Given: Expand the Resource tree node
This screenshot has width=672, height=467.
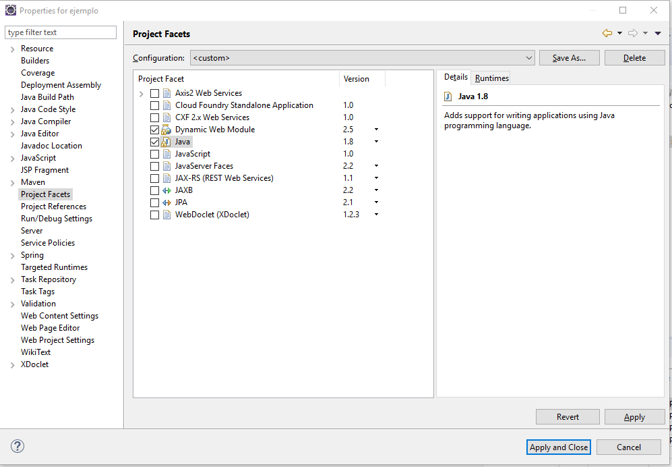Looking at the screenshot, I should pos(12,49).
